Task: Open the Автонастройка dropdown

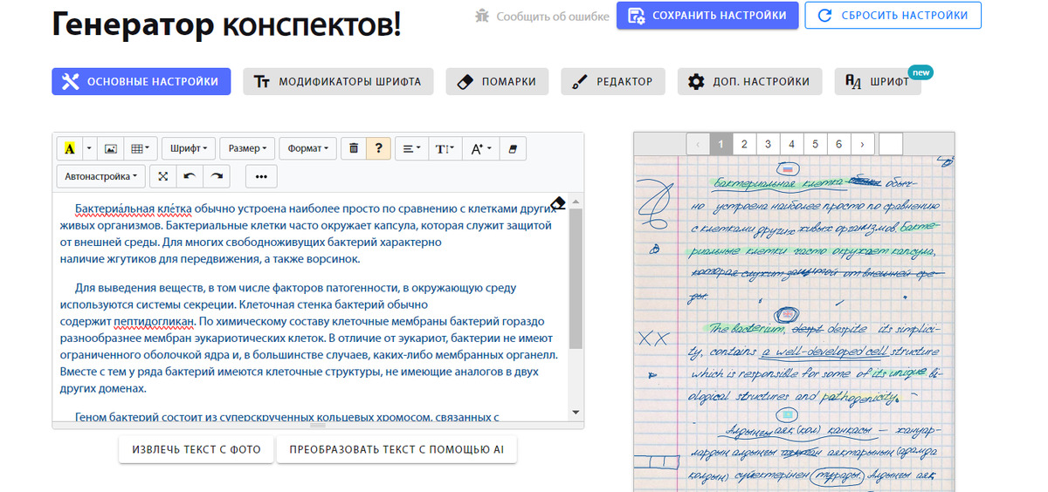Action: coord(101,176)
